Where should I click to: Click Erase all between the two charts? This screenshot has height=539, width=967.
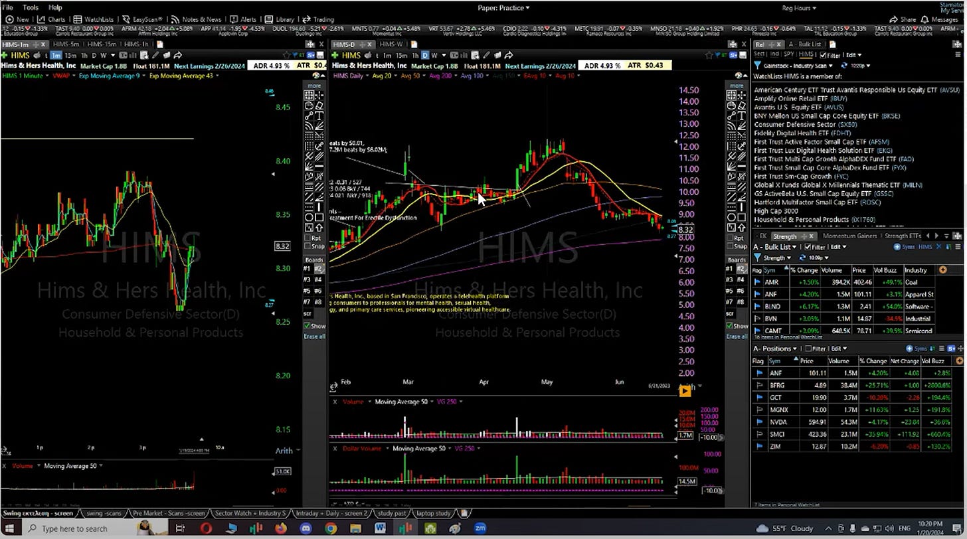click(315, 337)
